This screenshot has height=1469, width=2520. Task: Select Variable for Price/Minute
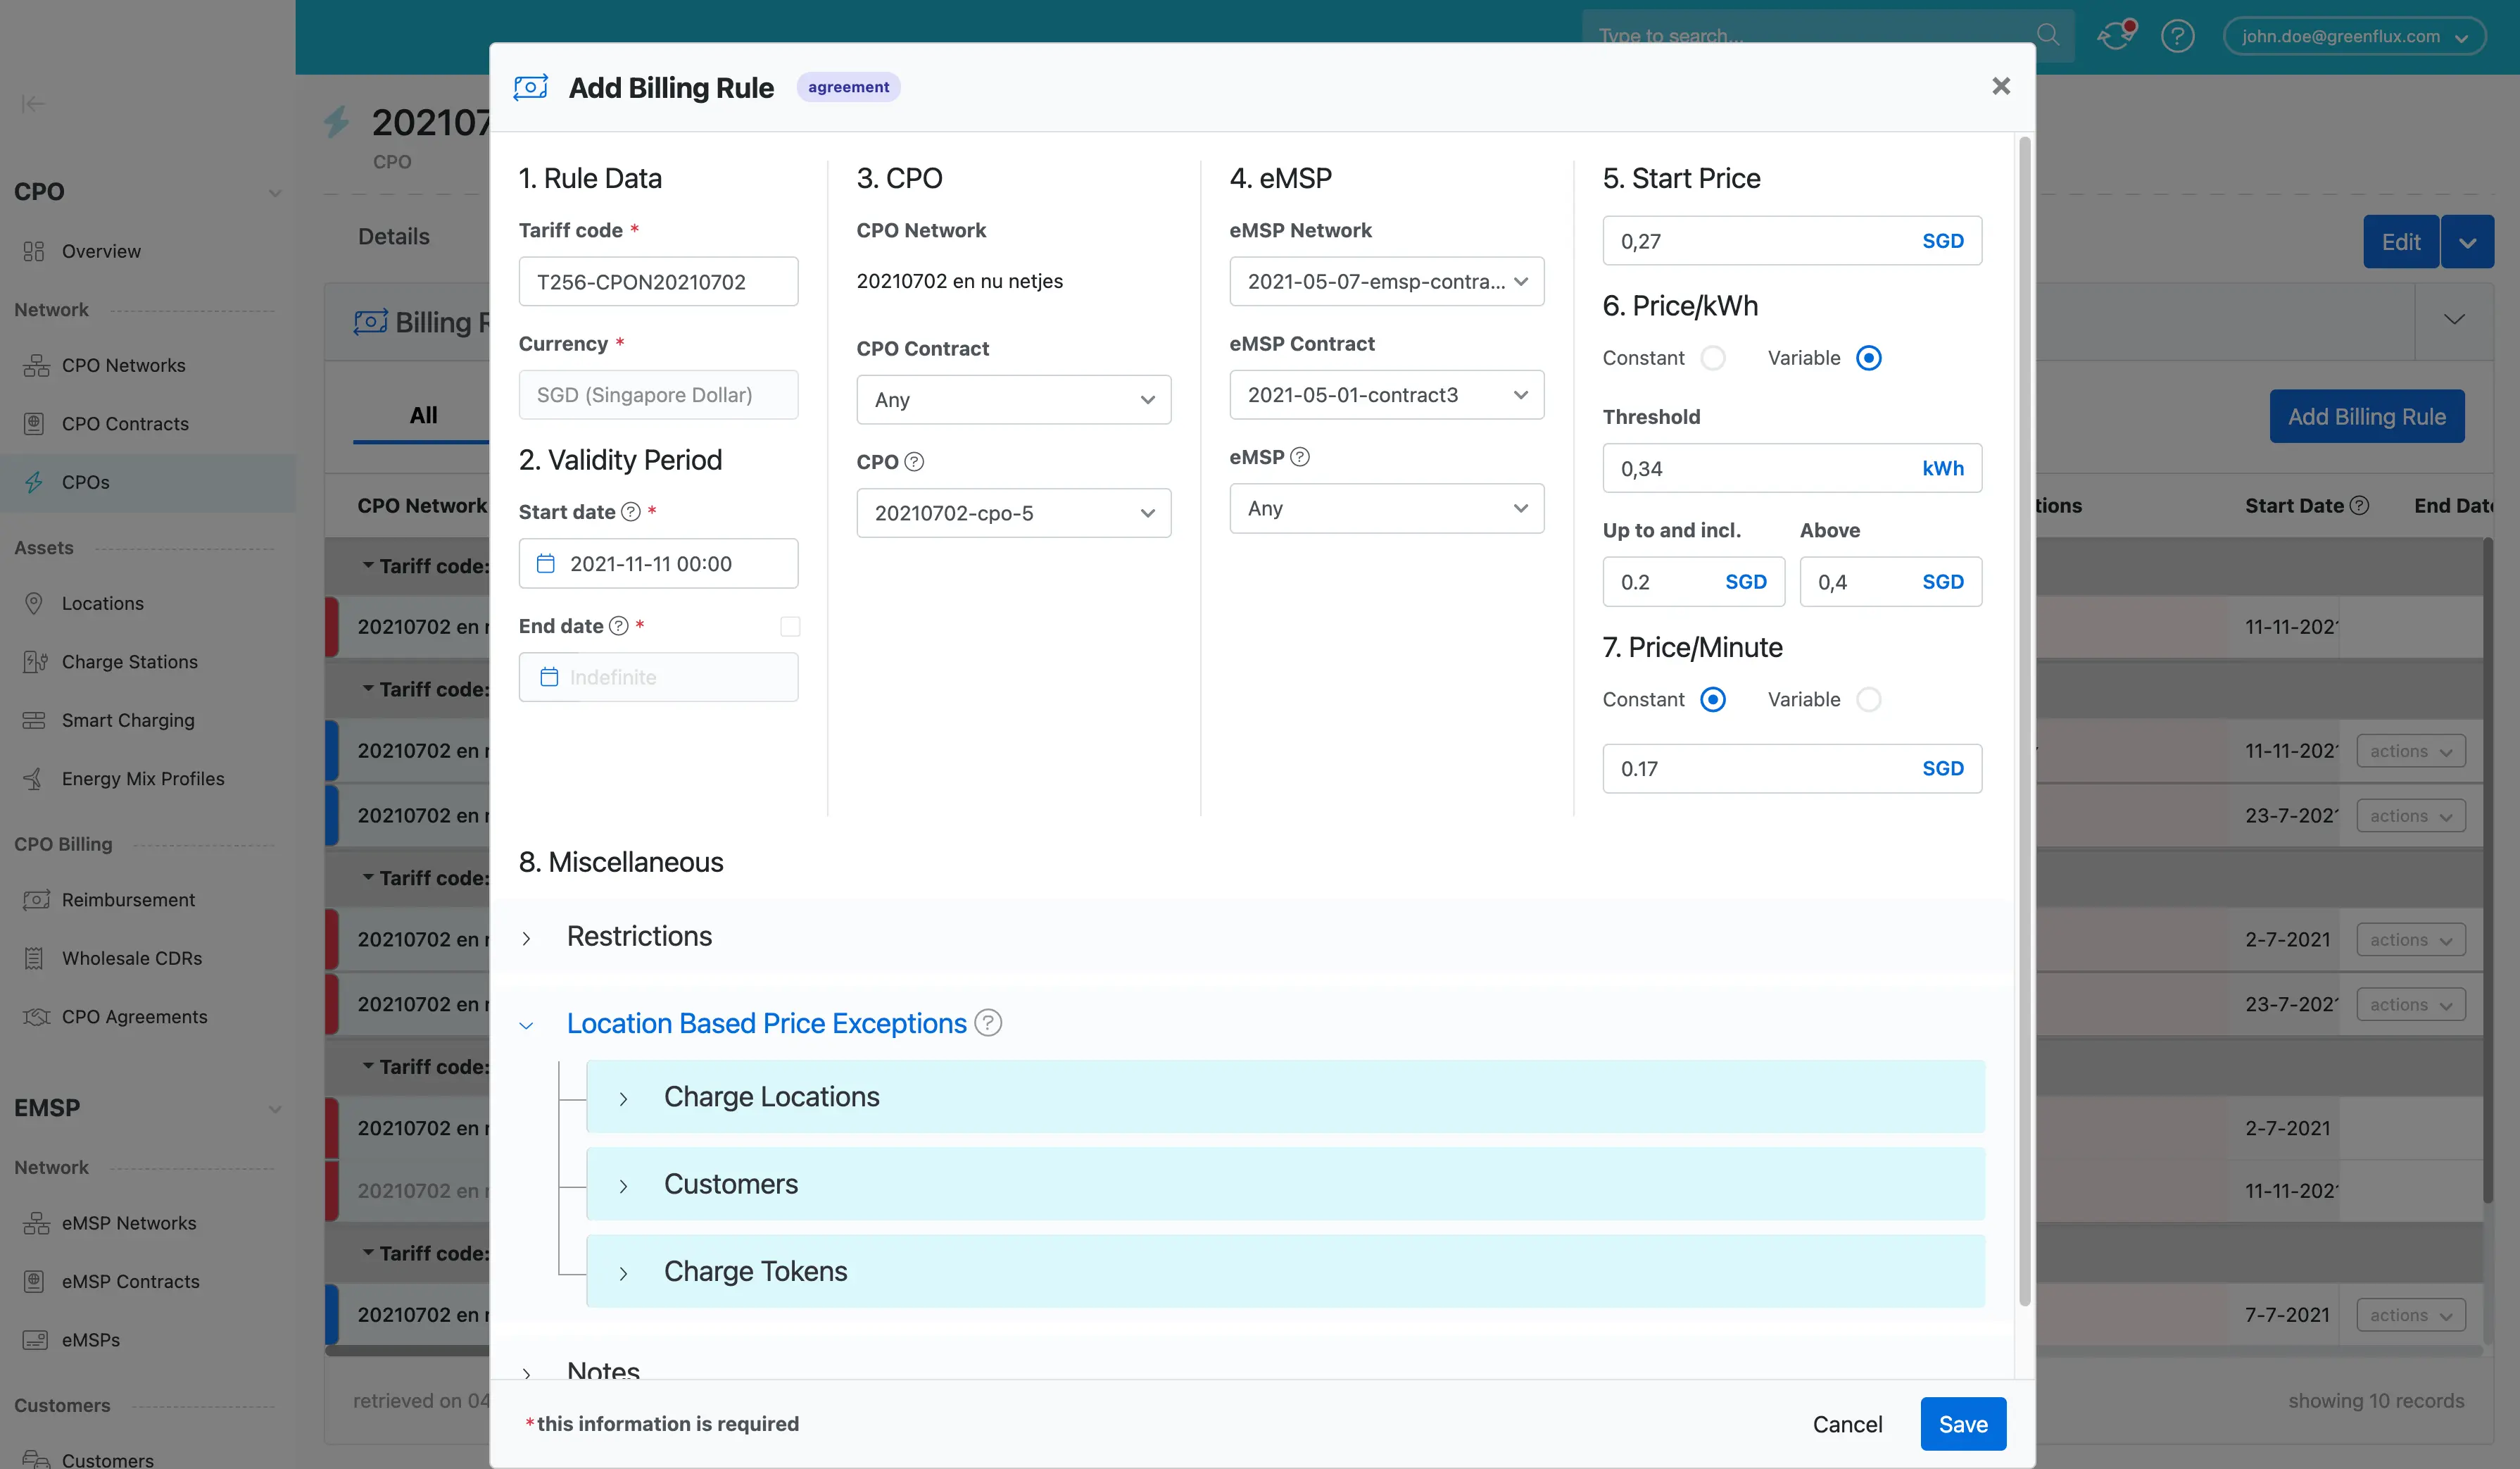(1868, 699)
